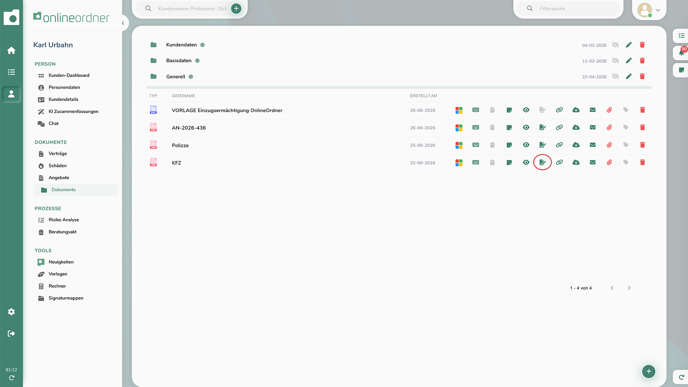Delete the KFZ document
The image size is (688, 387).
[642, 163]
